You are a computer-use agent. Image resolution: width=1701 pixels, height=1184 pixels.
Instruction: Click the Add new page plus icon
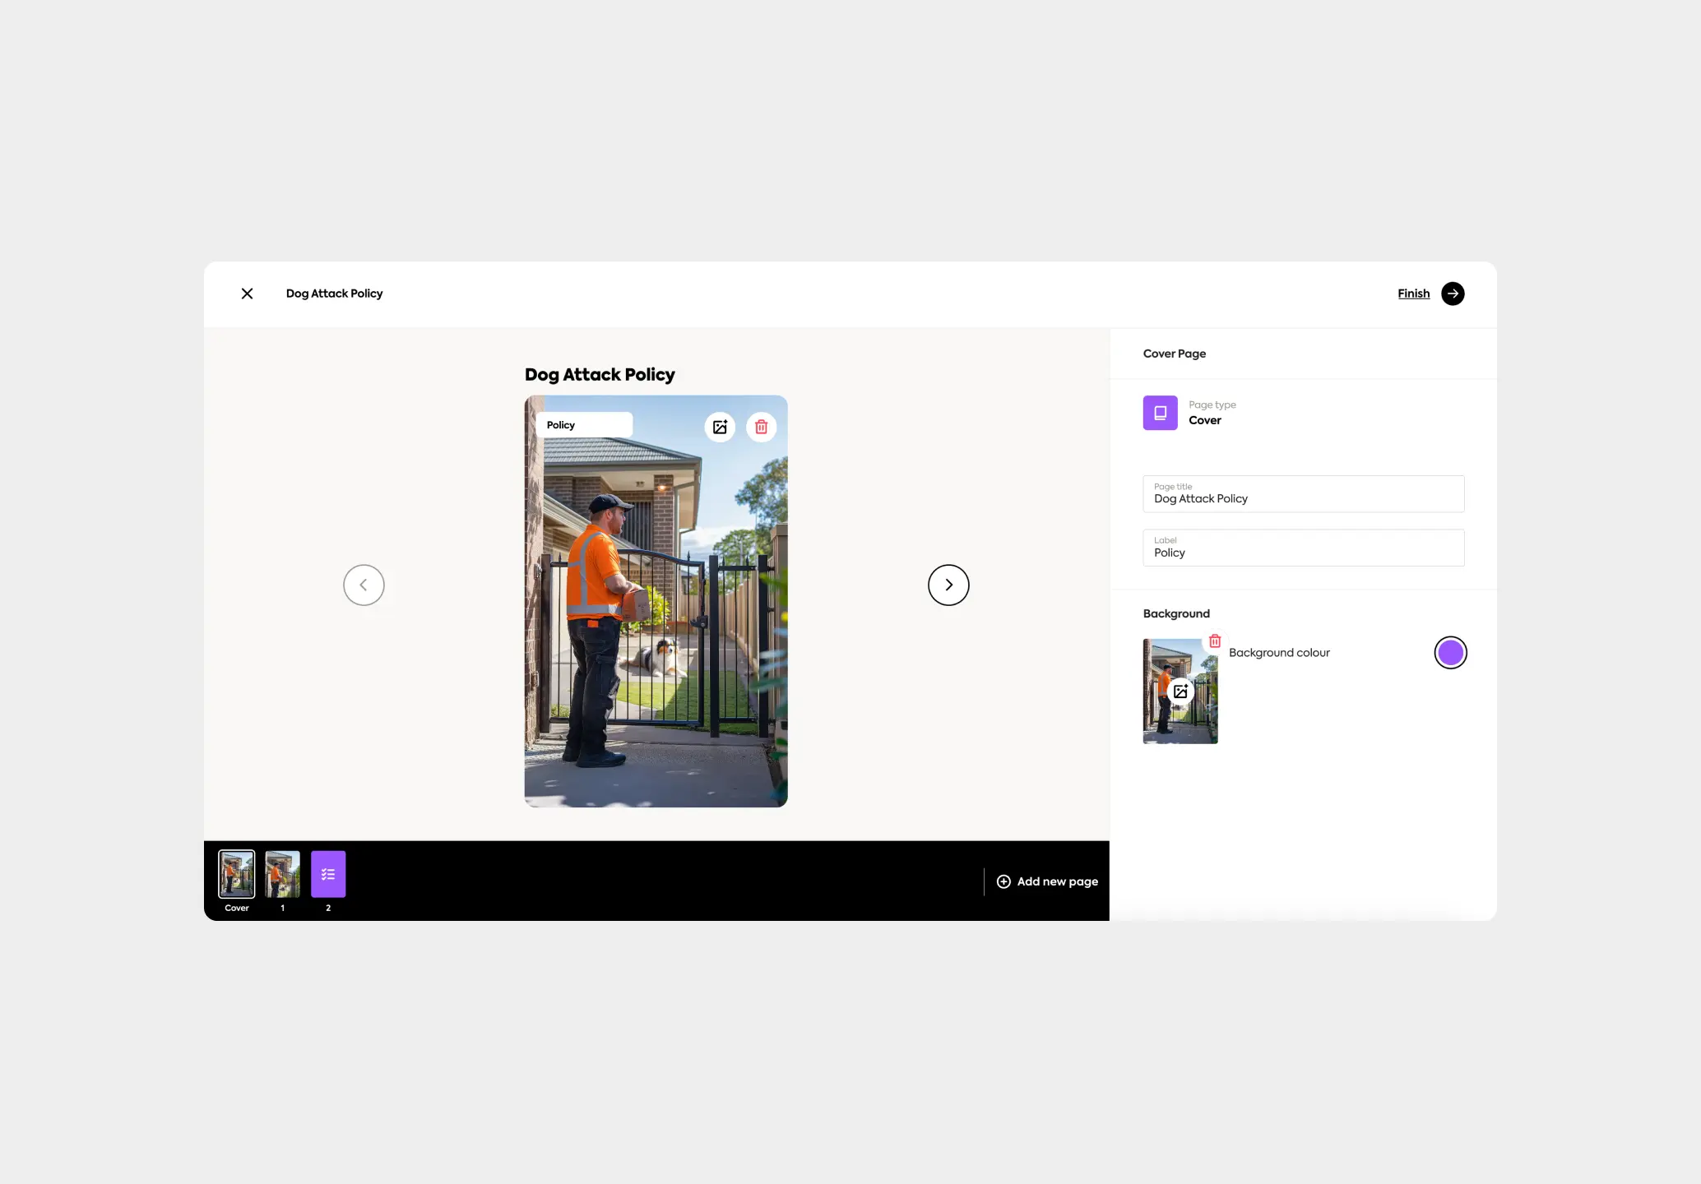point(1004,881)
